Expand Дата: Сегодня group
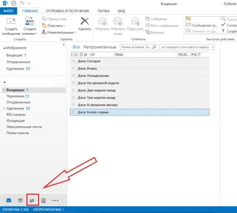 tap(74, 61)
